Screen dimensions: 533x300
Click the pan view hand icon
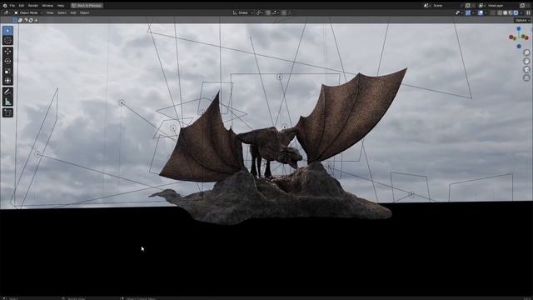[x=526, y=61]
